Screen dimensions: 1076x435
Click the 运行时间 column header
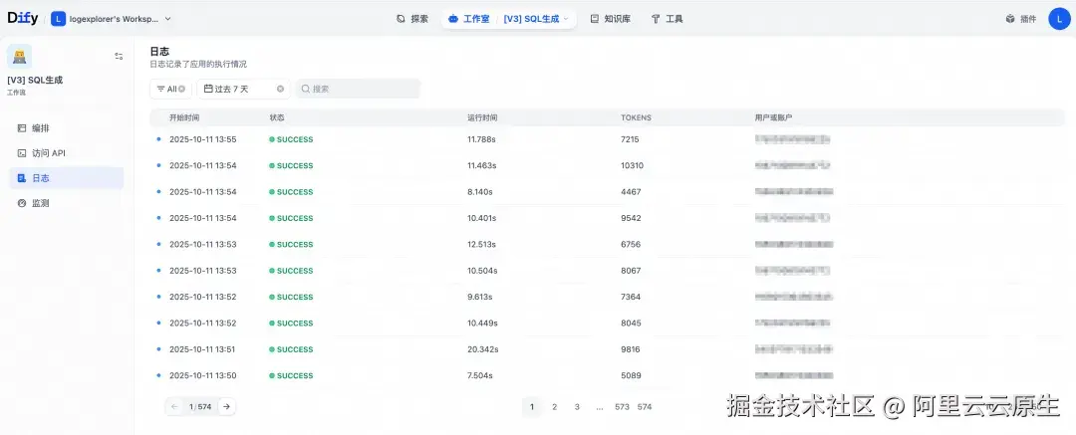(x=482, y=118)
